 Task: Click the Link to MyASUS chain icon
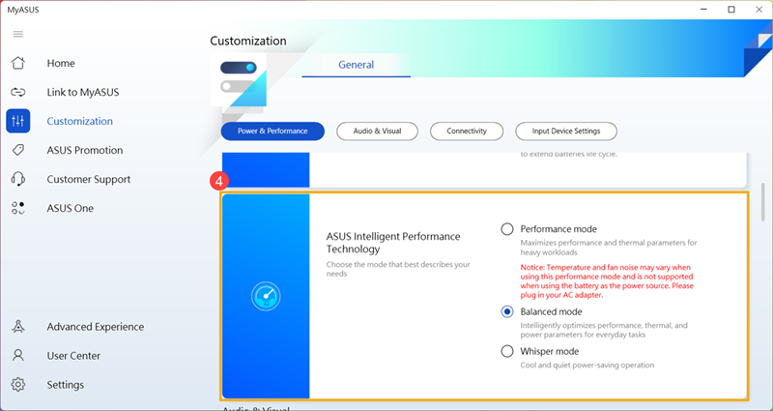tap(18, 92)
